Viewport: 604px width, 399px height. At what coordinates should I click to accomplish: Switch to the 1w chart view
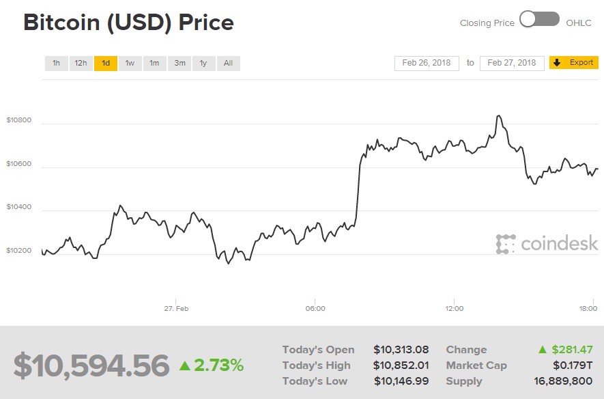[x=130, y=63]
